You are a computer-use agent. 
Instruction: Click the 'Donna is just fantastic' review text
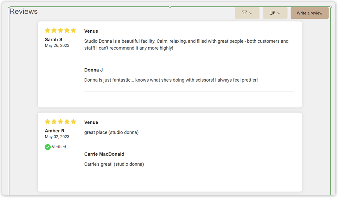pos(171,80)
